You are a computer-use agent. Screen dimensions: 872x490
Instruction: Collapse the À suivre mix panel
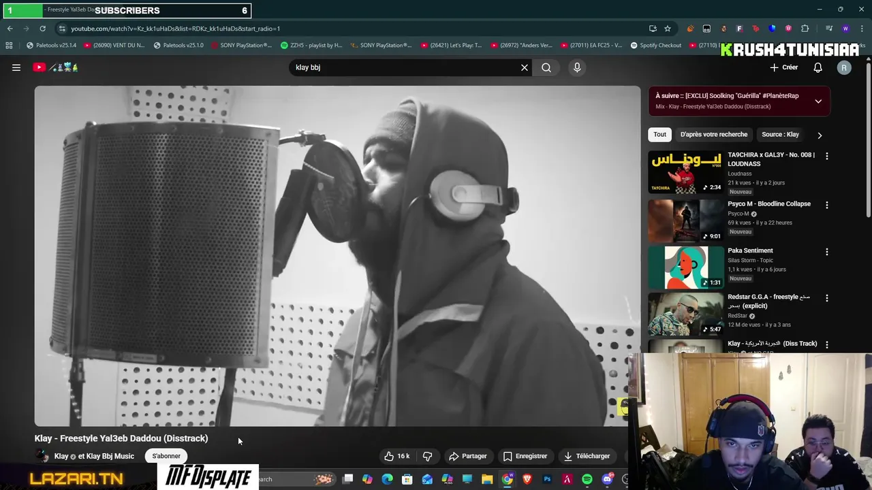[818, 101]
